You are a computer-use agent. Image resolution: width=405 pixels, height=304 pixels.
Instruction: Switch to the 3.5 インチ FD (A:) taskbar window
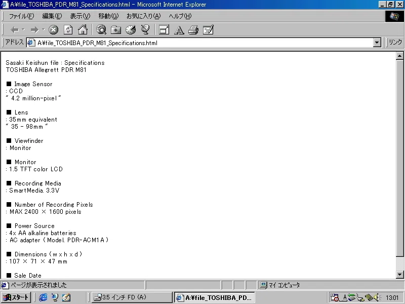click(132, 297)
